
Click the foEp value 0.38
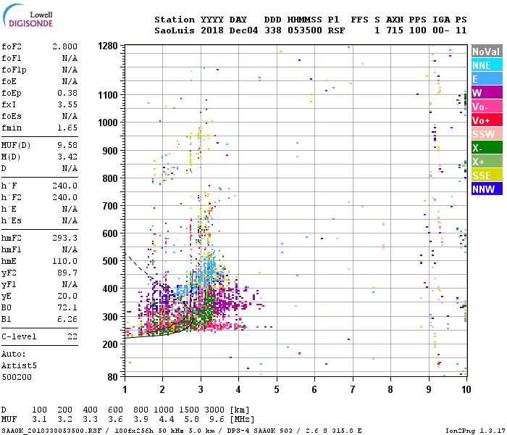click(67, 94)
